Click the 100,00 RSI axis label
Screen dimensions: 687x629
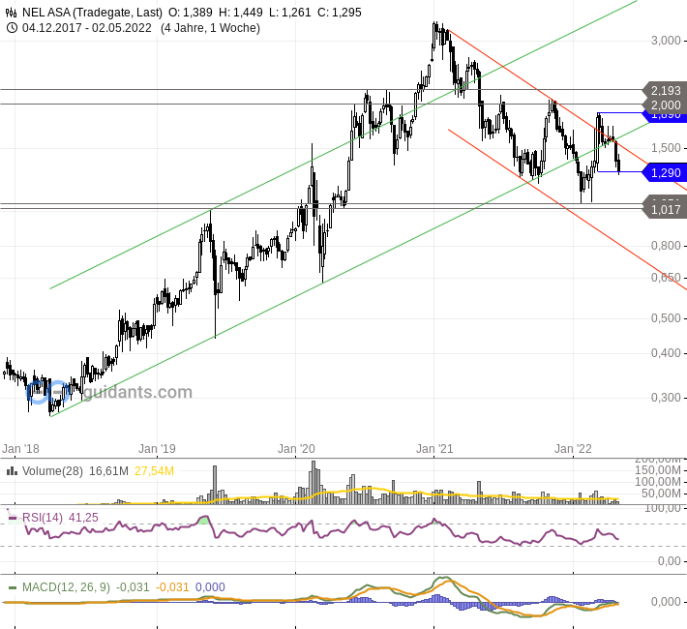coord(663,508)
